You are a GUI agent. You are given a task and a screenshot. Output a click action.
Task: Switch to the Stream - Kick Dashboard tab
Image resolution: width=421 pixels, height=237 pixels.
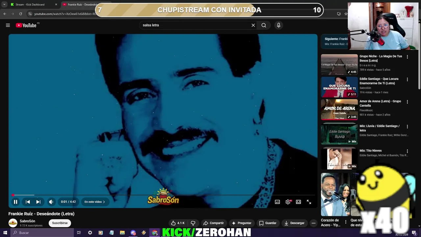pos(30,5)
